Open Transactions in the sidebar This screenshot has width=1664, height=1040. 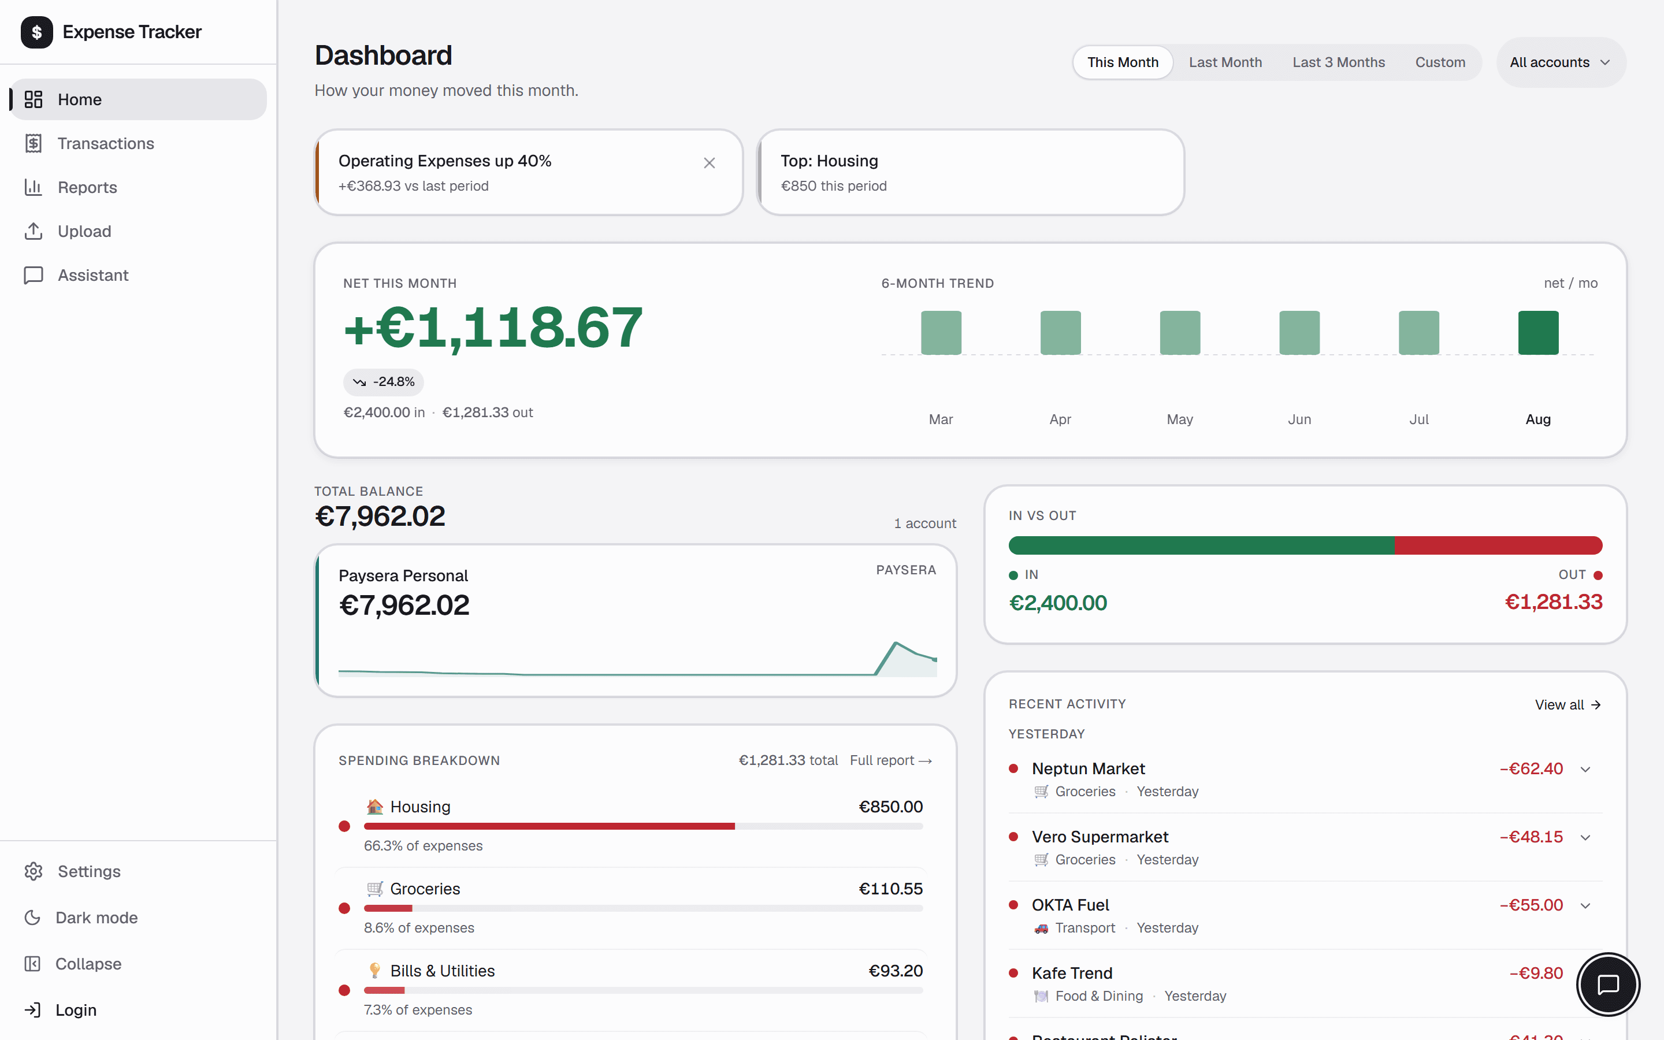click(x=138, y=143)
